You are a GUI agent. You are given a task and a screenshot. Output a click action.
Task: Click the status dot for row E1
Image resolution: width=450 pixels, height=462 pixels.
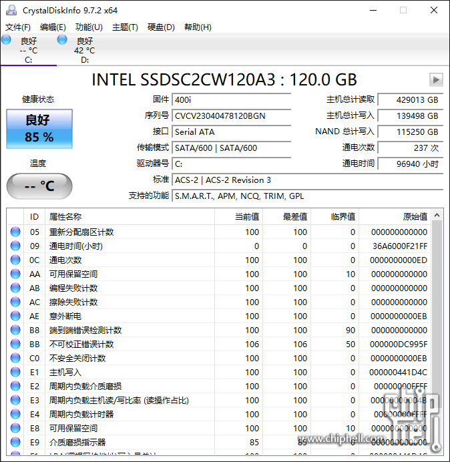(15, 372)
